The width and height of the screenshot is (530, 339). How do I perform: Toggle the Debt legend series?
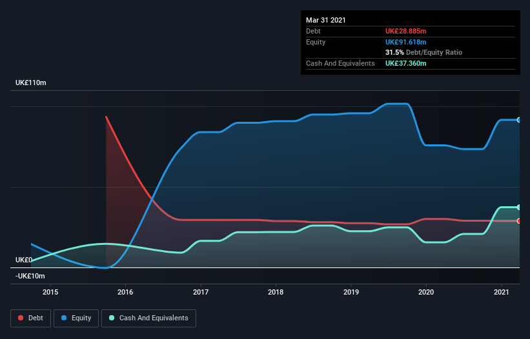[30, 318]
